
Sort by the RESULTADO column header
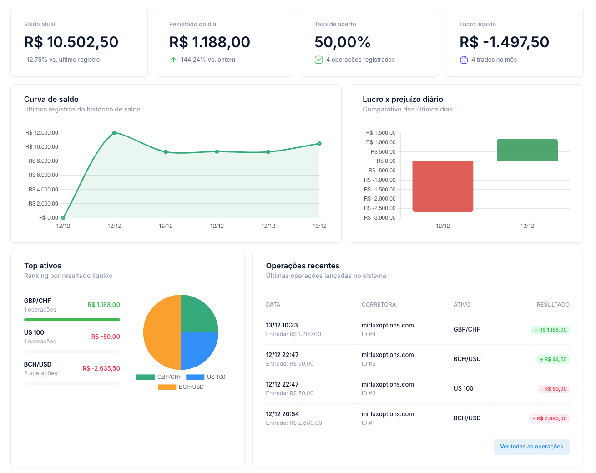(553, 304)
